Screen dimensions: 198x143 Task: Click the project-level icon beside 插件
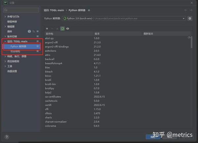click(x=38, y=31)
